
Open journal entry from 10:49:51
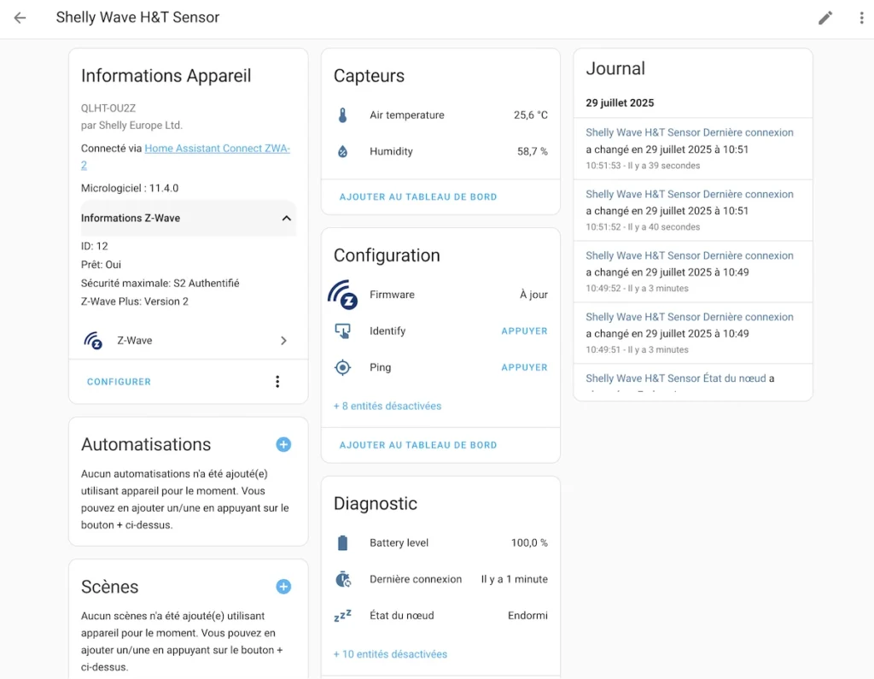pyautogui.click(x=693, y=333)
